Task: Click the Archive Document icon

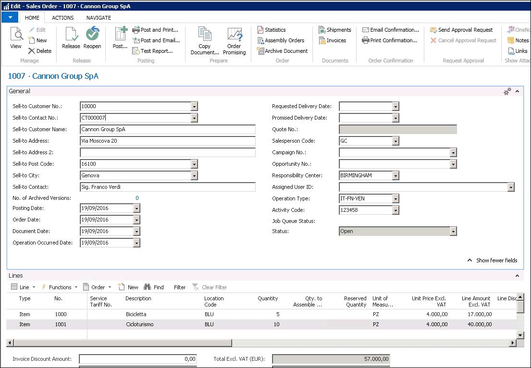Action: (x=260, y=51)
